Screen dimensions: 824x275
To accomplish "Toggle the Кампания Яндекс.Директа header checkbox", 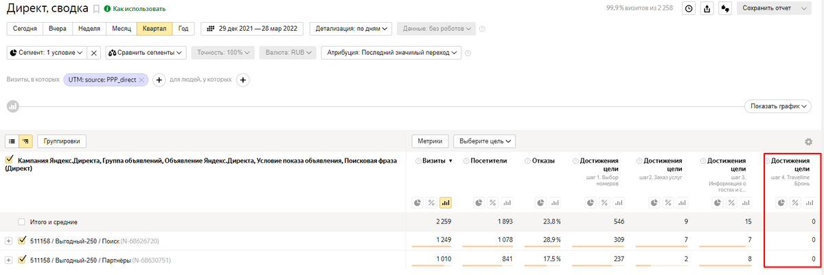I will (x=9, y=160).
